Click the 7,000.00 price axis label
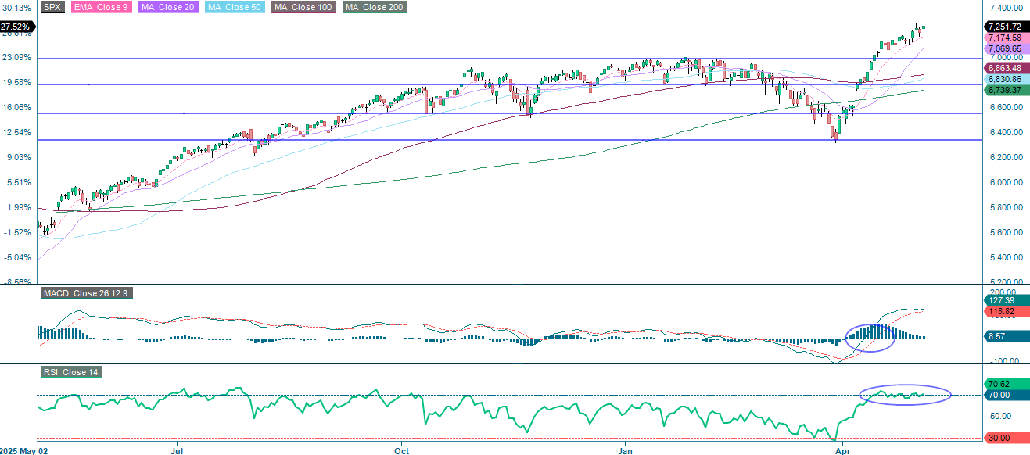The height and width of the screenshot is (455, 1030). pyautogui.click(x=1007, y=58)
